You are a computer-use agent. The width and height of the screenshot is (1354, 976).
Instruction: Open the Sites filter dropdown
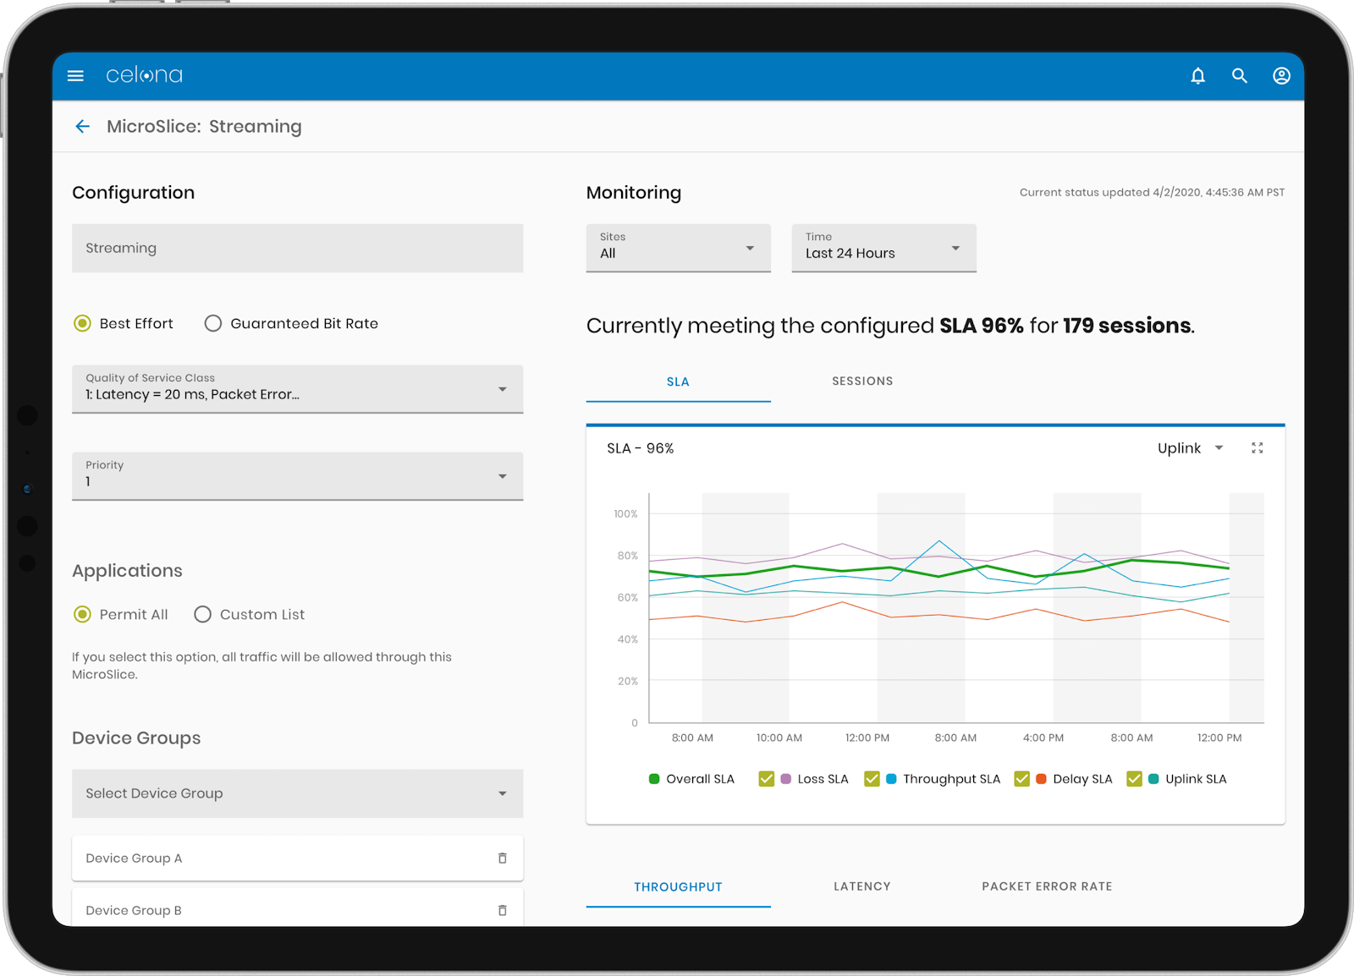pyautogui.click(x=679, y=248)
